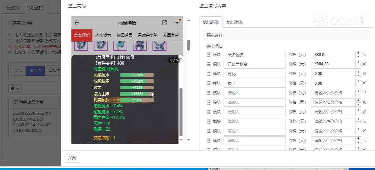The image size is (375, 170).
Task: Edit the 银子 module name field
Action: [x=254, y=83]
